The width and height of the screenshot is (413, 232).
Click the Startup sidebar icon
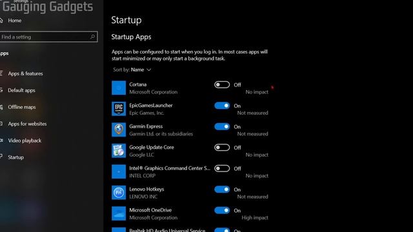(1, 157)
